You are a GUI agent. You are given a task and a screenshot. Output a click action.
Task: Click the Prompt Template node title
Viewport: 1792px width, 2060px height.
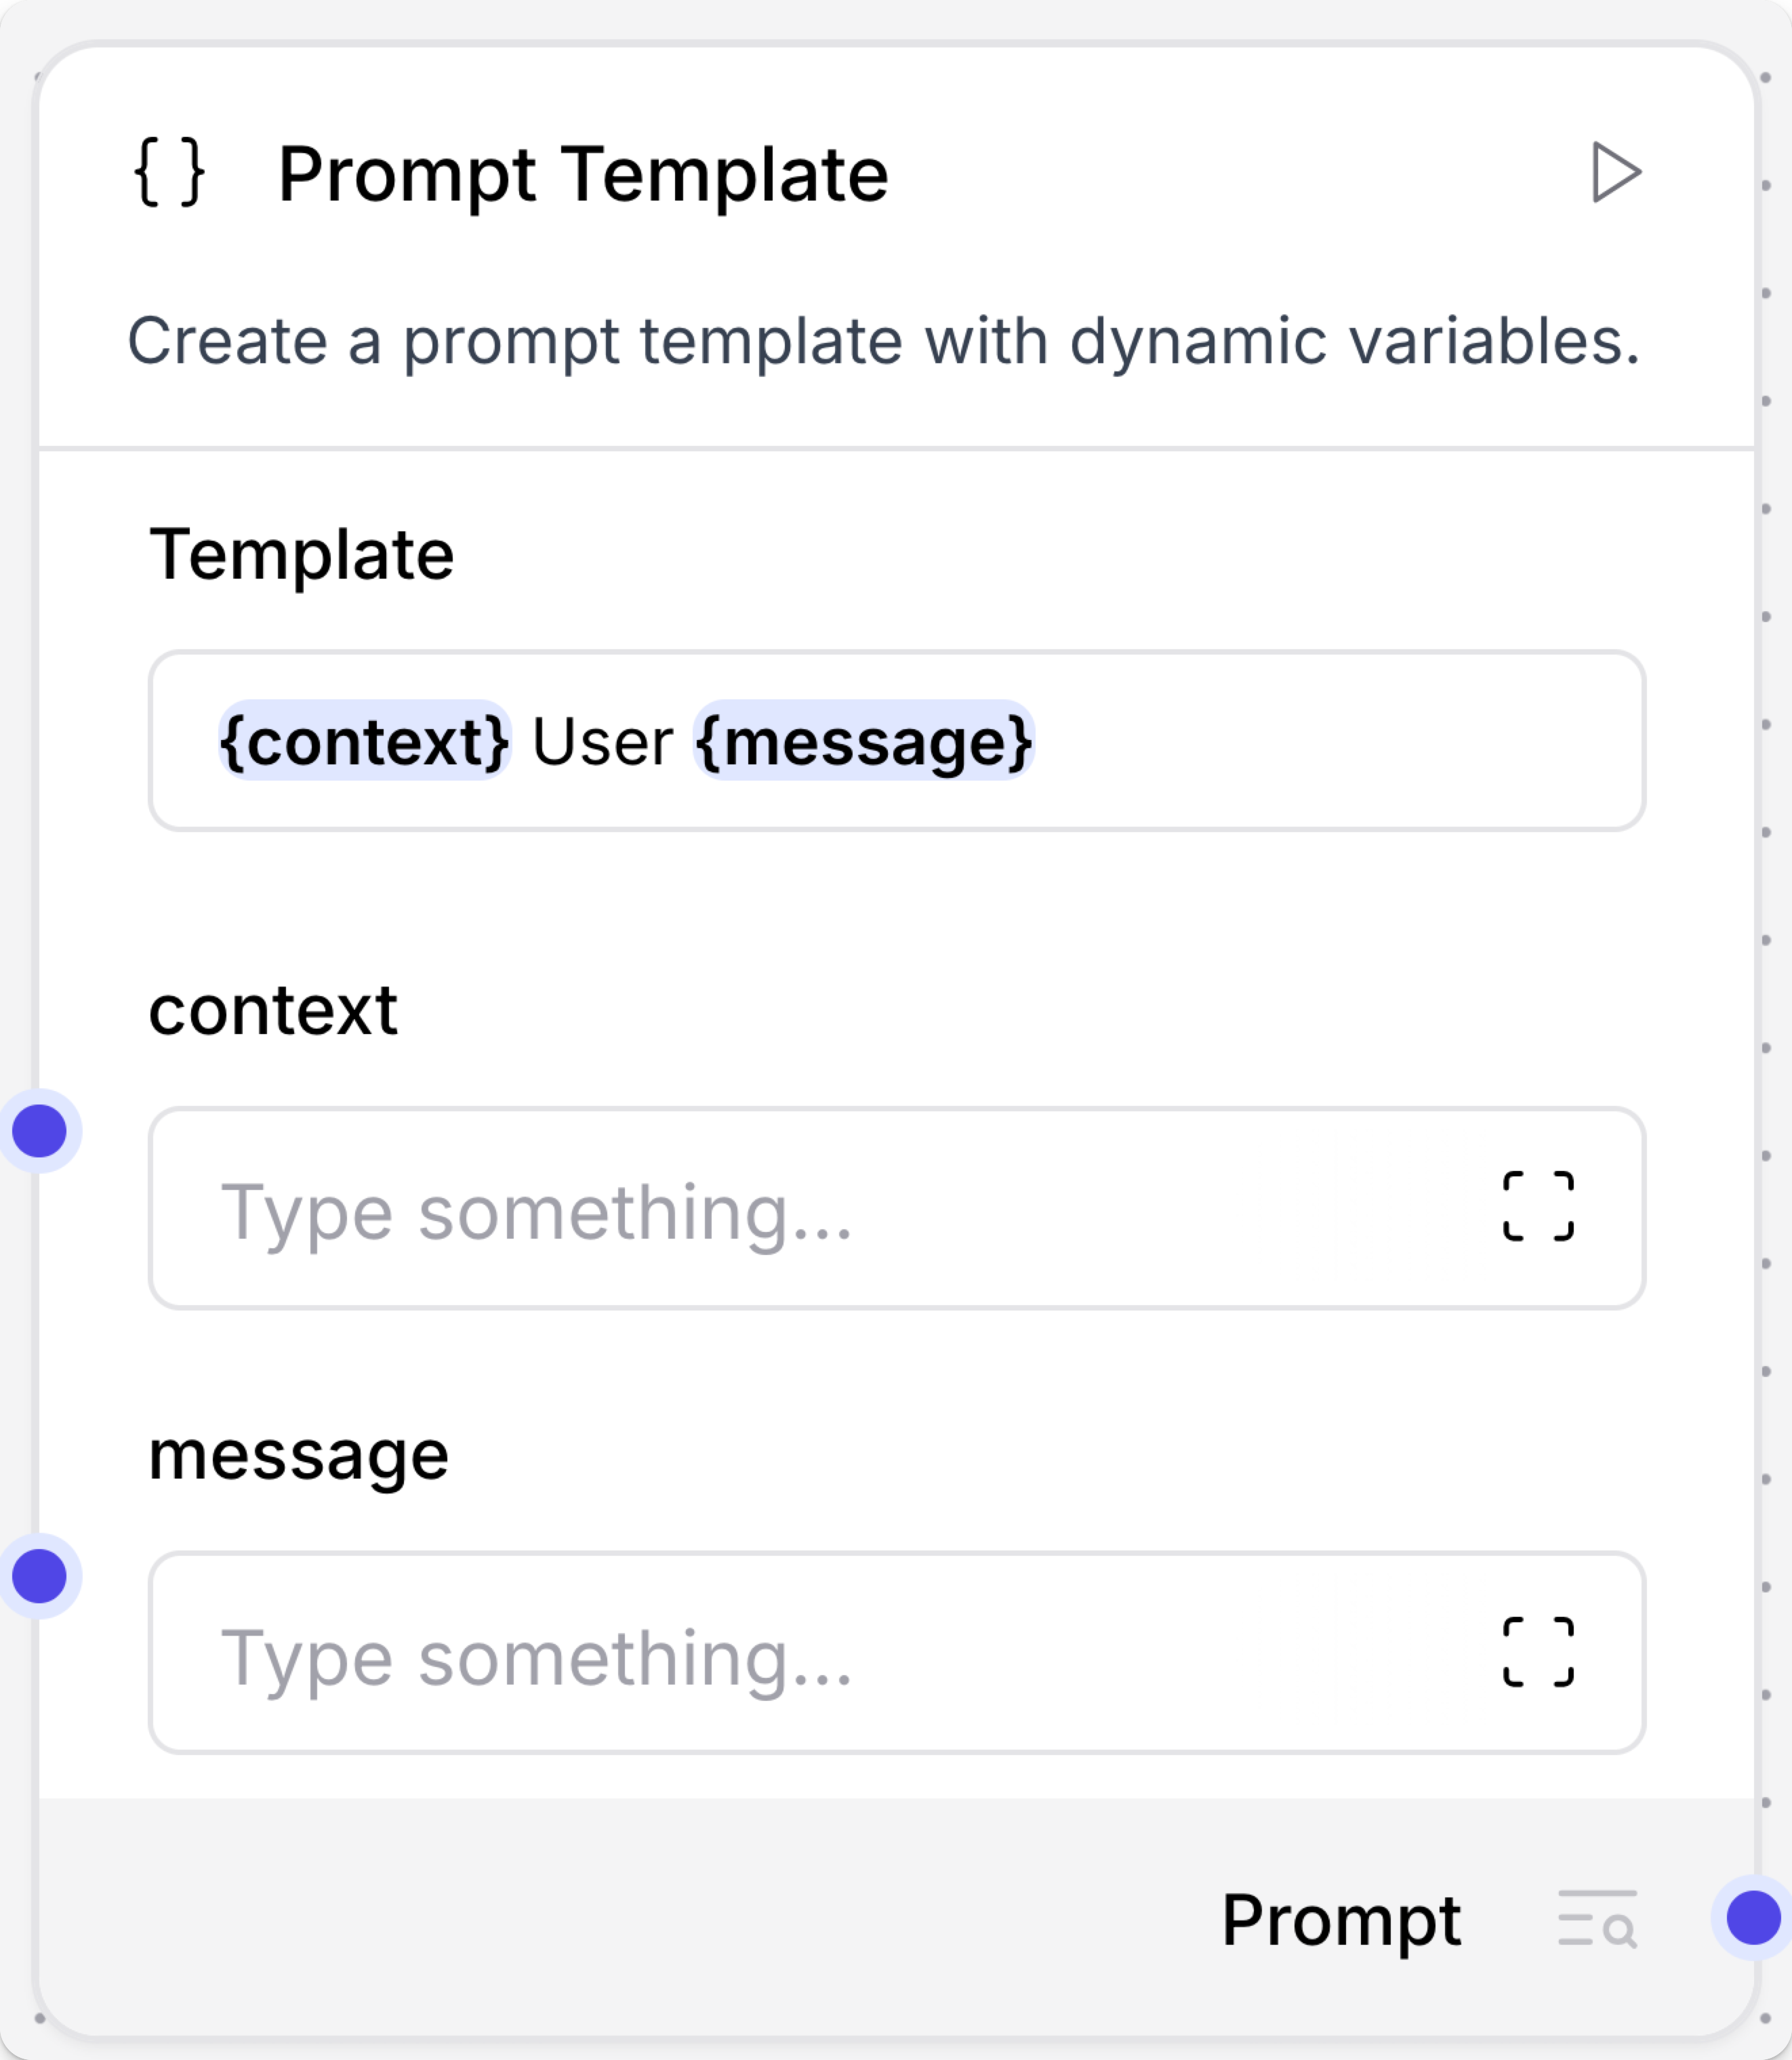tap(582, 172)
